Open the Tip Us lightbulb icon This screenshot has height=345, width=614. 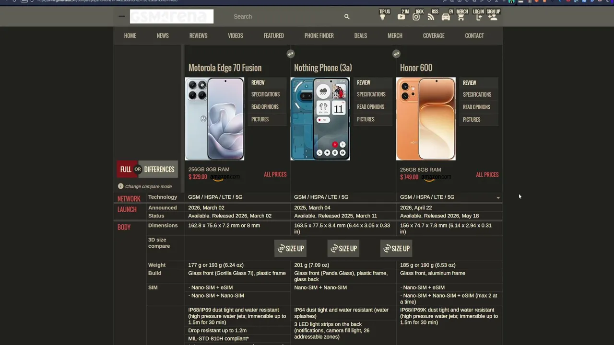point(382,17)
